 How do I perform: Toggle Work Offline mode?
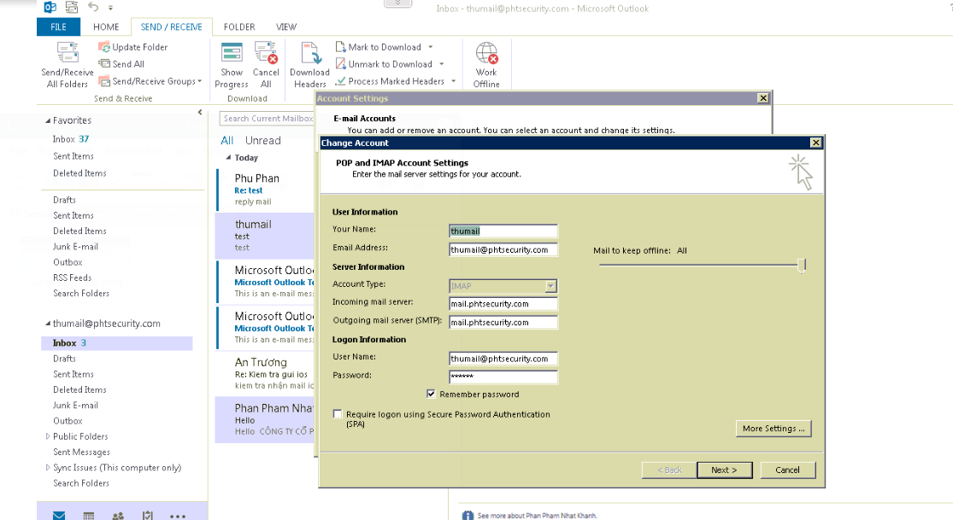(x=487, y=65)
